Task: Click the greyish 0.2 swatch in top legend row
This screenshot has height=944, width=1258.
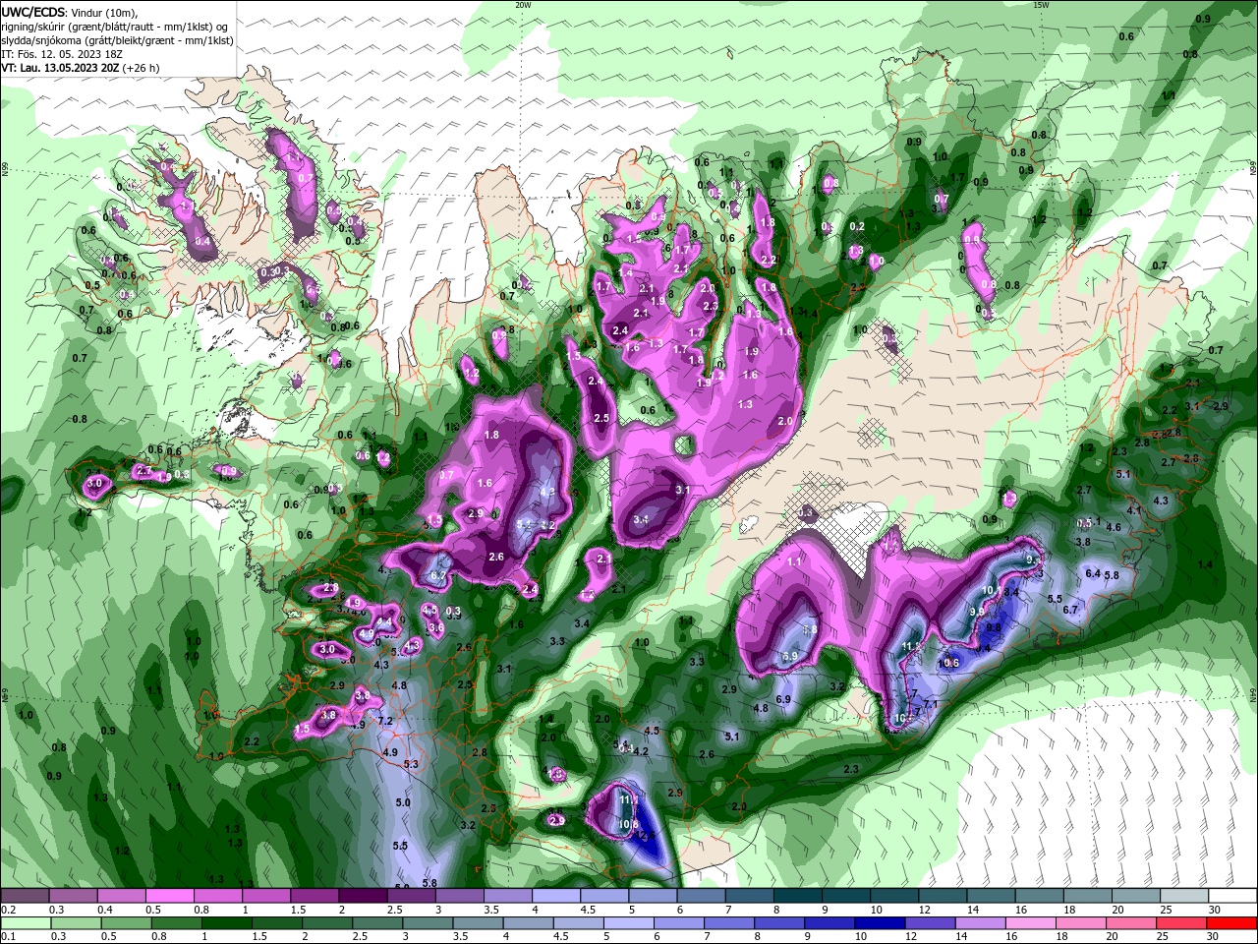Action: coord(25,896)
